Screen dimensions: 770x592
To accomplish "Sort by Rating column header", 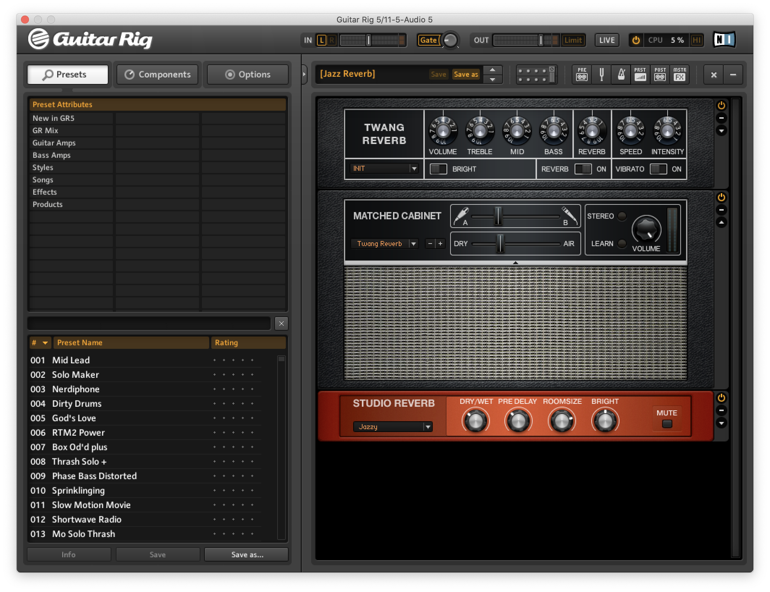I will (x=248, y=343).
